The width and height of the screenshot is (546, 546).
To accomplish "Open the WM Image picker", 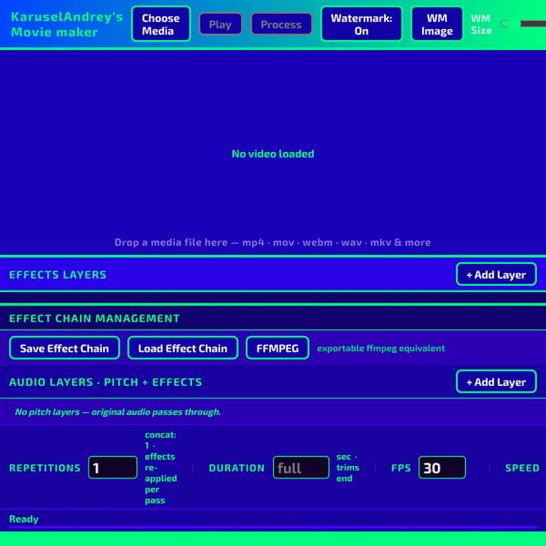I will [437, 24].
